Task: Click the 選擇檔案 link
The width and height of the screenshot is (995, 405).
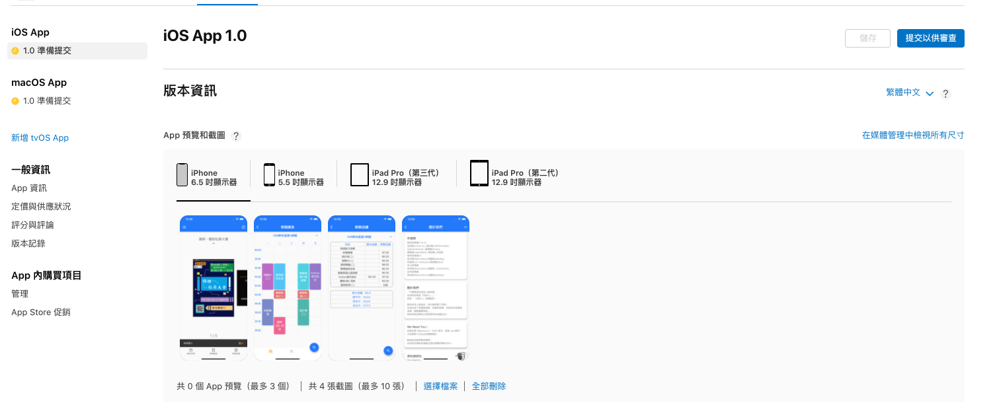Action: point(440,387)
